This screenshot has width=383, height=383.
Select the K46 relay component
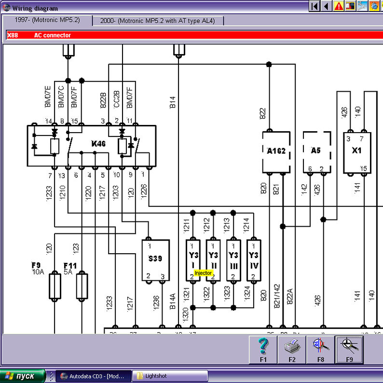pyautogui.click(x=92, y=146)
